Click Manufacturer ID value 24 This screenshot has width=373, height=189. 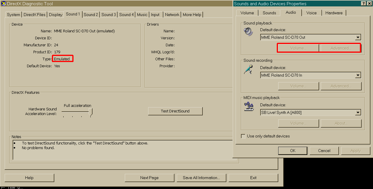coord(56,45)
